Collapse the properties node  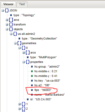pyautogui.click(x=24, y=62)
